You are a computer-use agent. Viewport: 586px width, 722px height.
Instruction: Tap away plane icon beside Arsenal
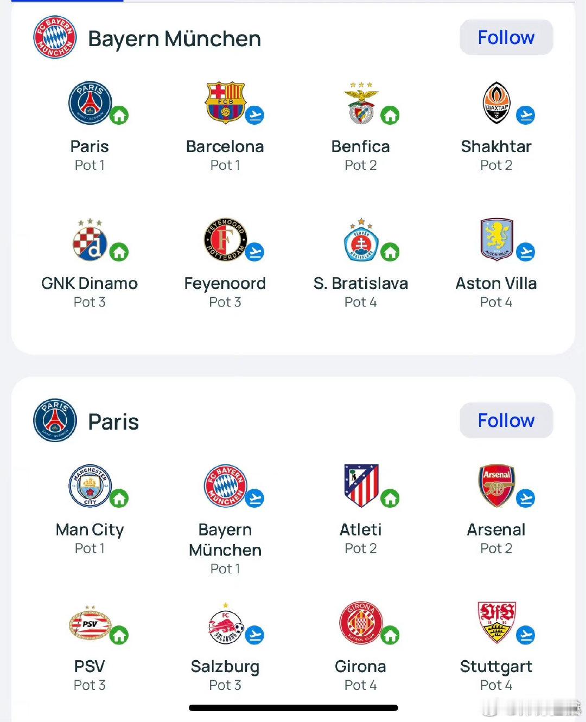(x=525, y=498)
